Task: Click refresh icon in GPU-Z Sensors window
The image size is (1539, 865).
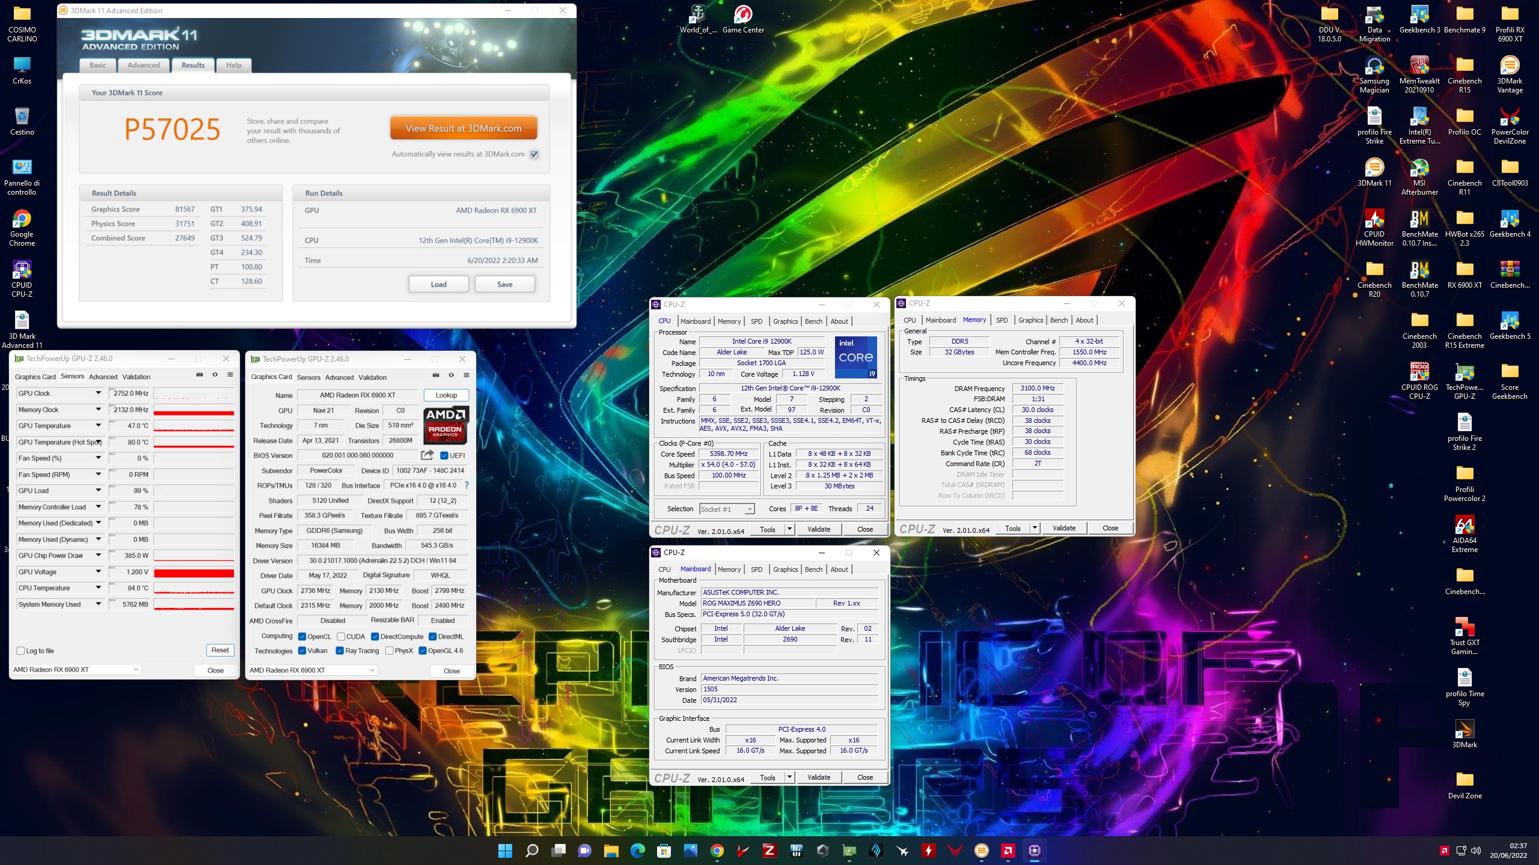Action: 215,375
